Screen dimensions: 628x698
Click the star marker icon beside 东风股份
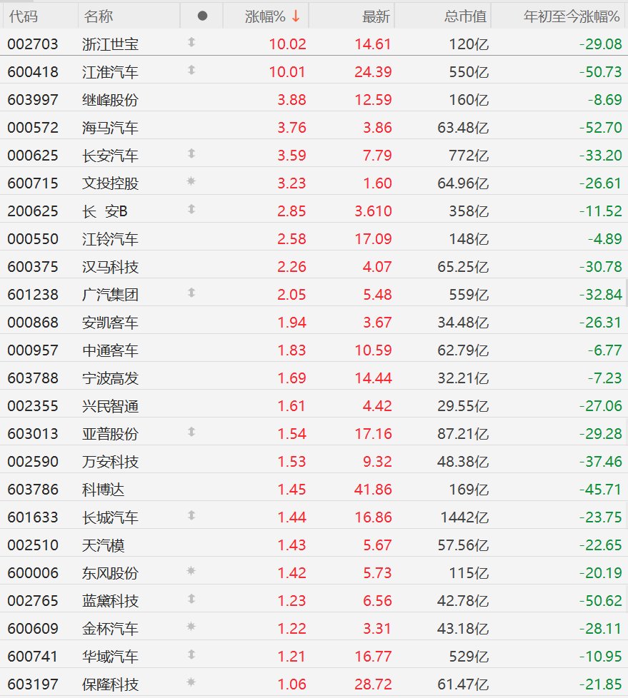[x=191, y=571]
